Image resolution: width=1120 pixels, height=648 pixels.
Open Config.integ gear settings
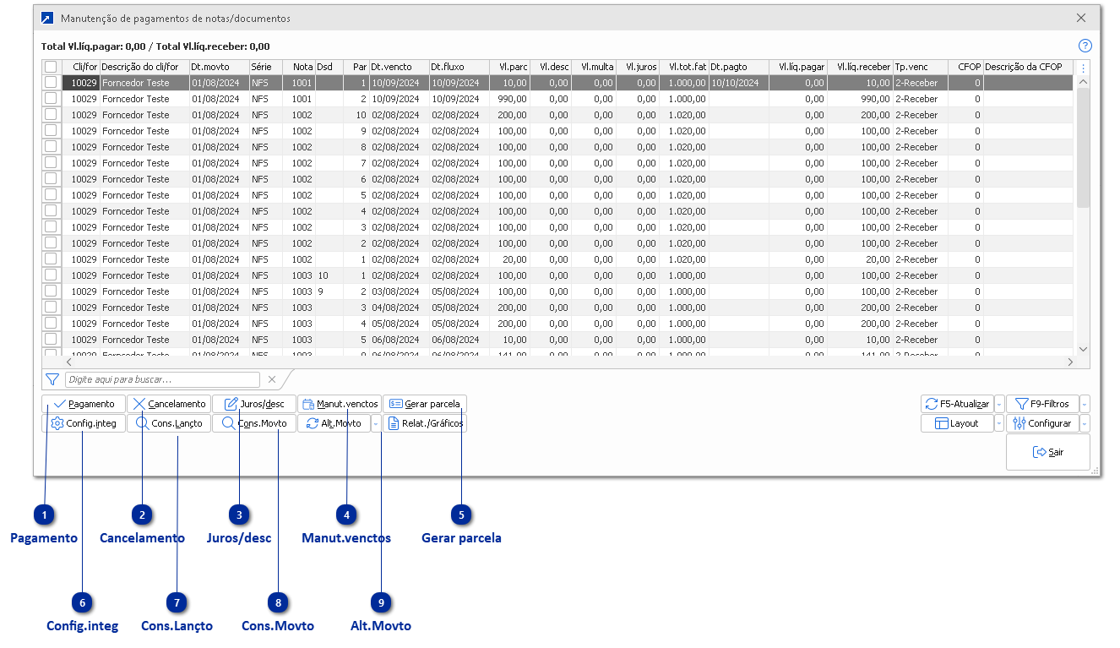click(84, 423)
